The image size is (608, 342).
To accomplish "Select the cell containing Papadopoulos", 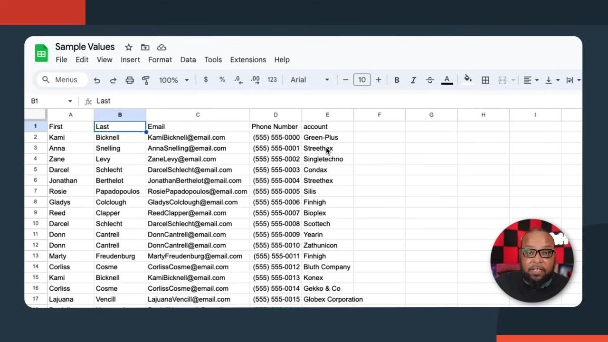I will pyautogui.click(x=120, y=191).
